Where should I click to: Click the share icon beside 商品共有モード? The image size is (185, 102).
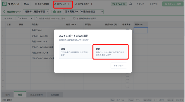click(x=4, y=12)
